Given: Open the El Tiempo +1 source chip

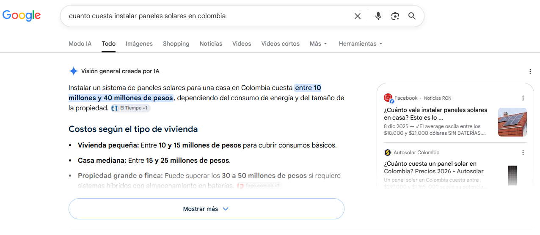Looking at the screenshot, I should [x=131, y=108].
